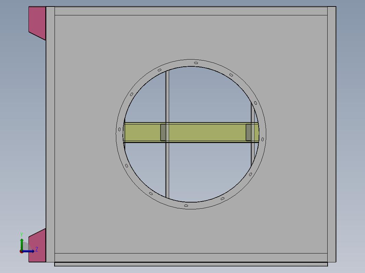Select the left dark clip on crossbeam
365x273 pixels.
point(163,132)
